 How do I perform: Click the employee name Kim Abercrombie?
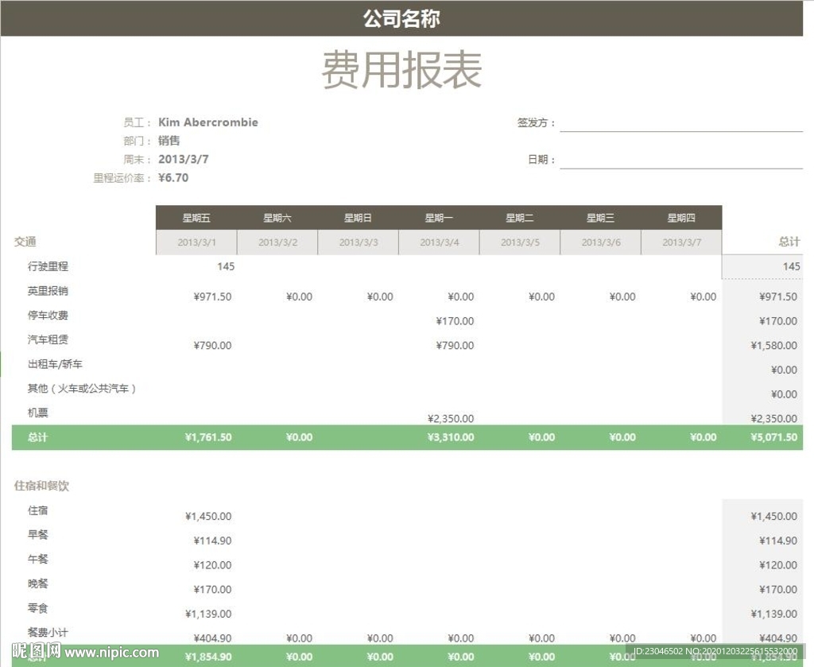click(x=208, y=122)
